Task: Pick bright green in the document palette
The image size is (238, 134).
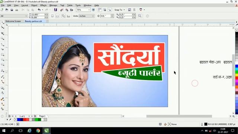Action: coord(36,120)
